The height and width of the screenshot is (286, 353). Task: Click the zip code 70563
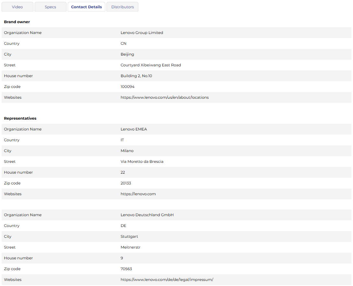pyautogui.click(x=126, y=269)
